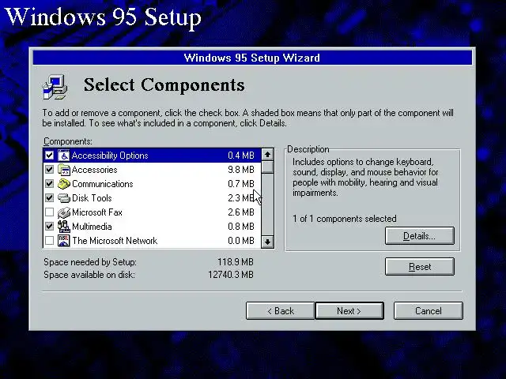This screenshot has height=379, width=506.
Task: Click the Accessibility Options wheelchair icon
Action: 63,156
